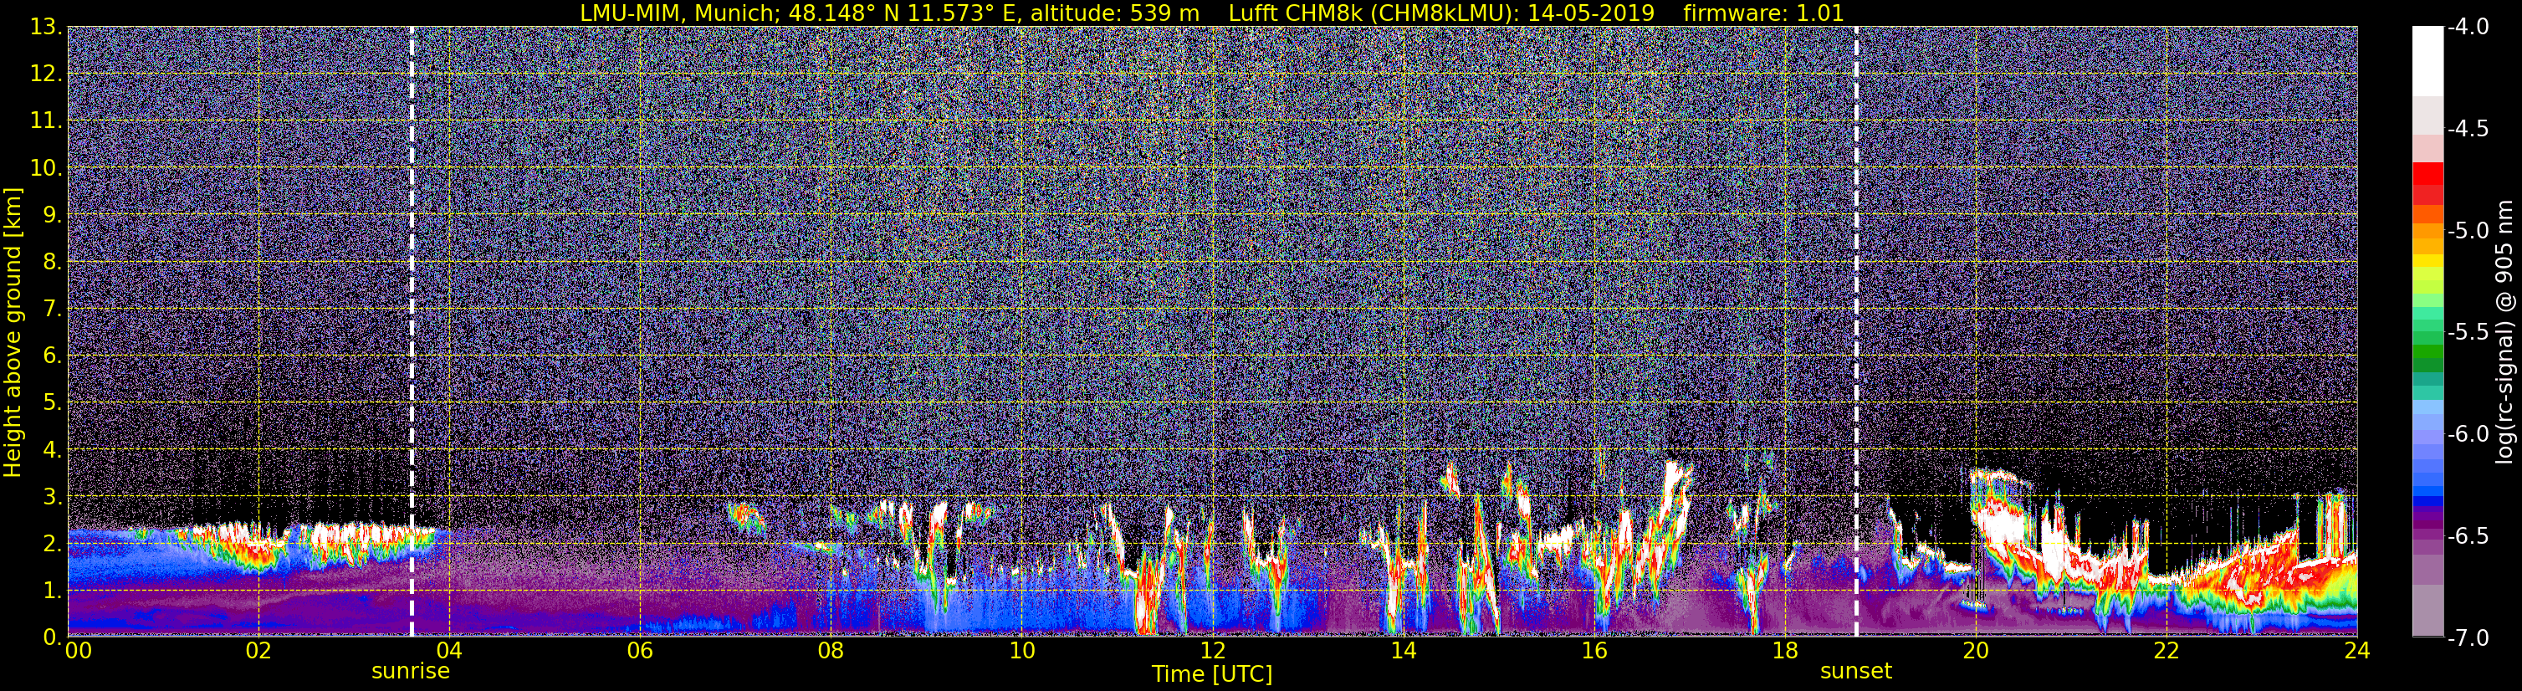Viewport: 2522px width, 691px height.
Task: Select the "9." height axis tick label
Action: tap(52, 215)
